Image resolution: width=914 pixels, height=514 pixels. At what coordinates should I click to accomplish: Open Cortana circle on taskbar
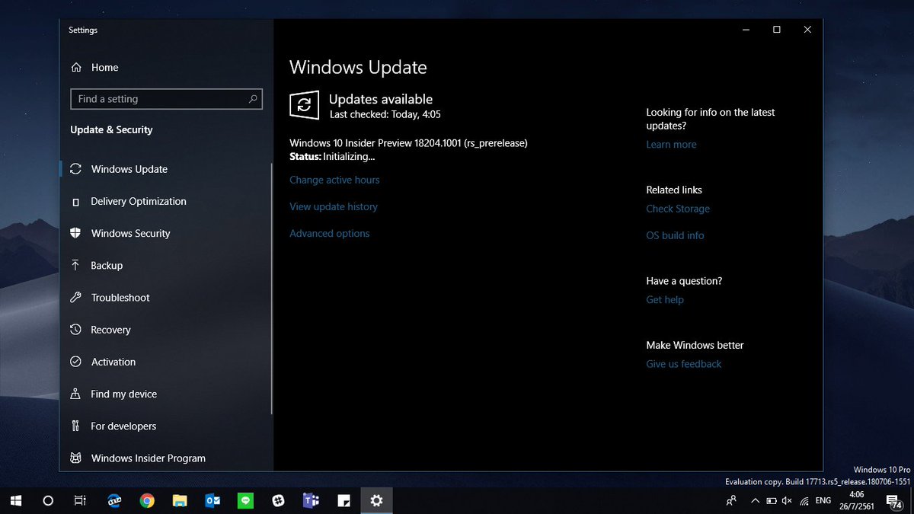(48, 500)
